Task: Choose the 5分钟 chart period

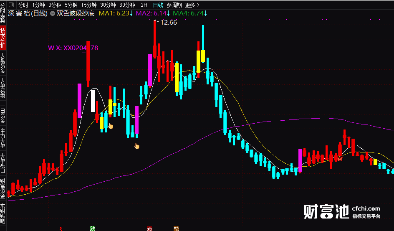Action: (x=71, y=5)
